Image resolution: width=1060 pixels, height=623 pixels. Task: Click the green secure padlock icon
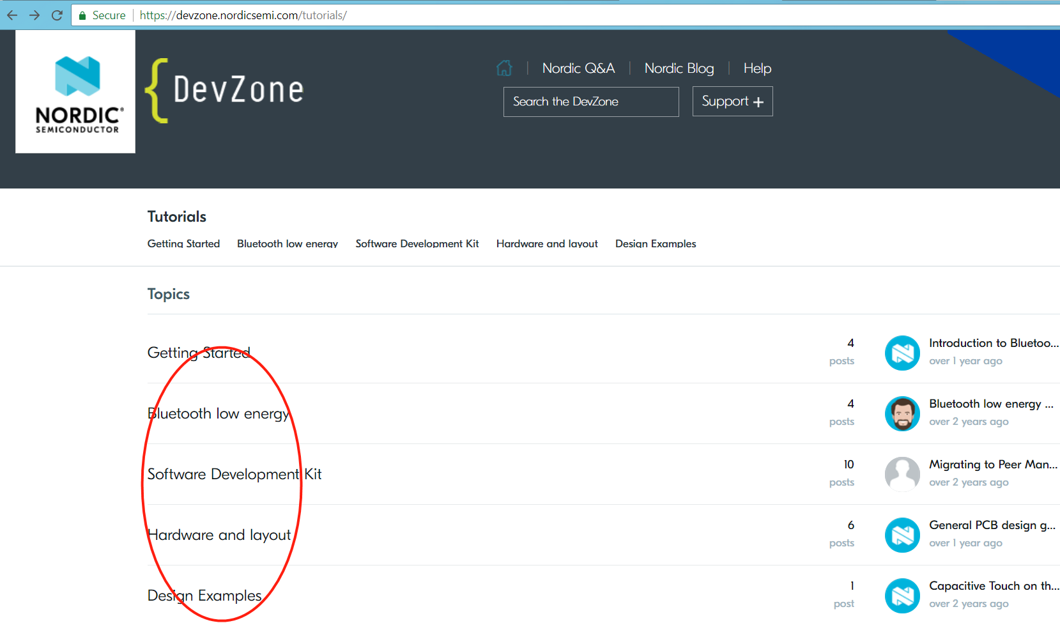82,15
